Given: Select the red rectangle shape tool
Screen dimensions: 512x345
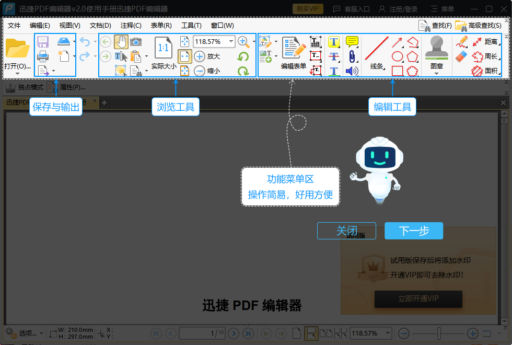Looking at the screenshot, I should tap(397, 71).
